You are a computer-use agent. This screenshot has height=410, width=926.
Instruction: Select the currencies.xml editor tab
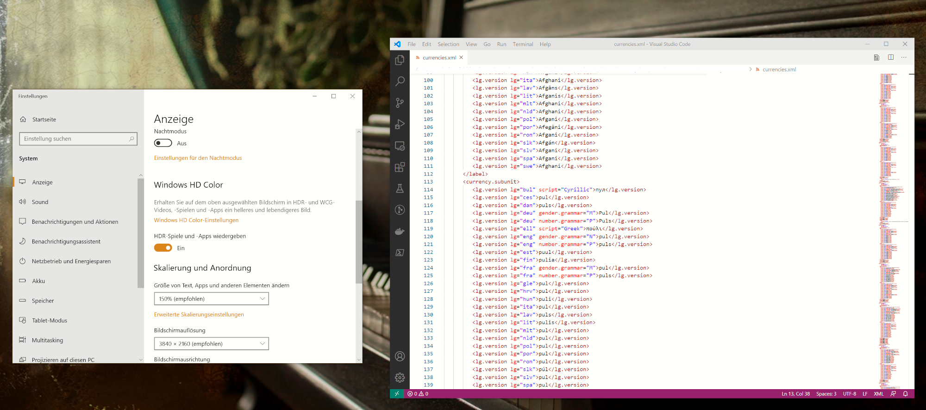click(x=439, y=58)
